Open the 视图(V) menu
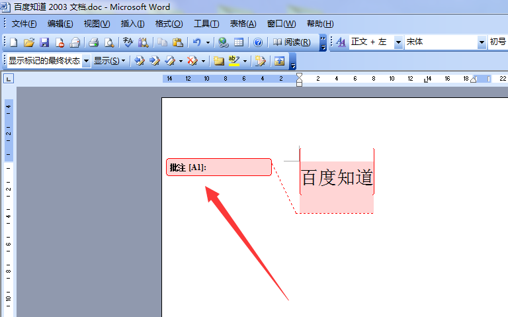This screenshot has height=317, width=508. pos(97,24)
